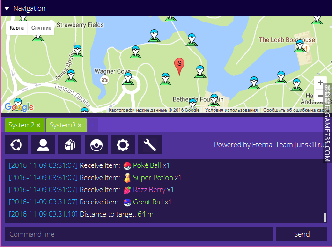Open the settings gear icon button
The height and width of the screenshot is (247, 332).
point(123,145)
